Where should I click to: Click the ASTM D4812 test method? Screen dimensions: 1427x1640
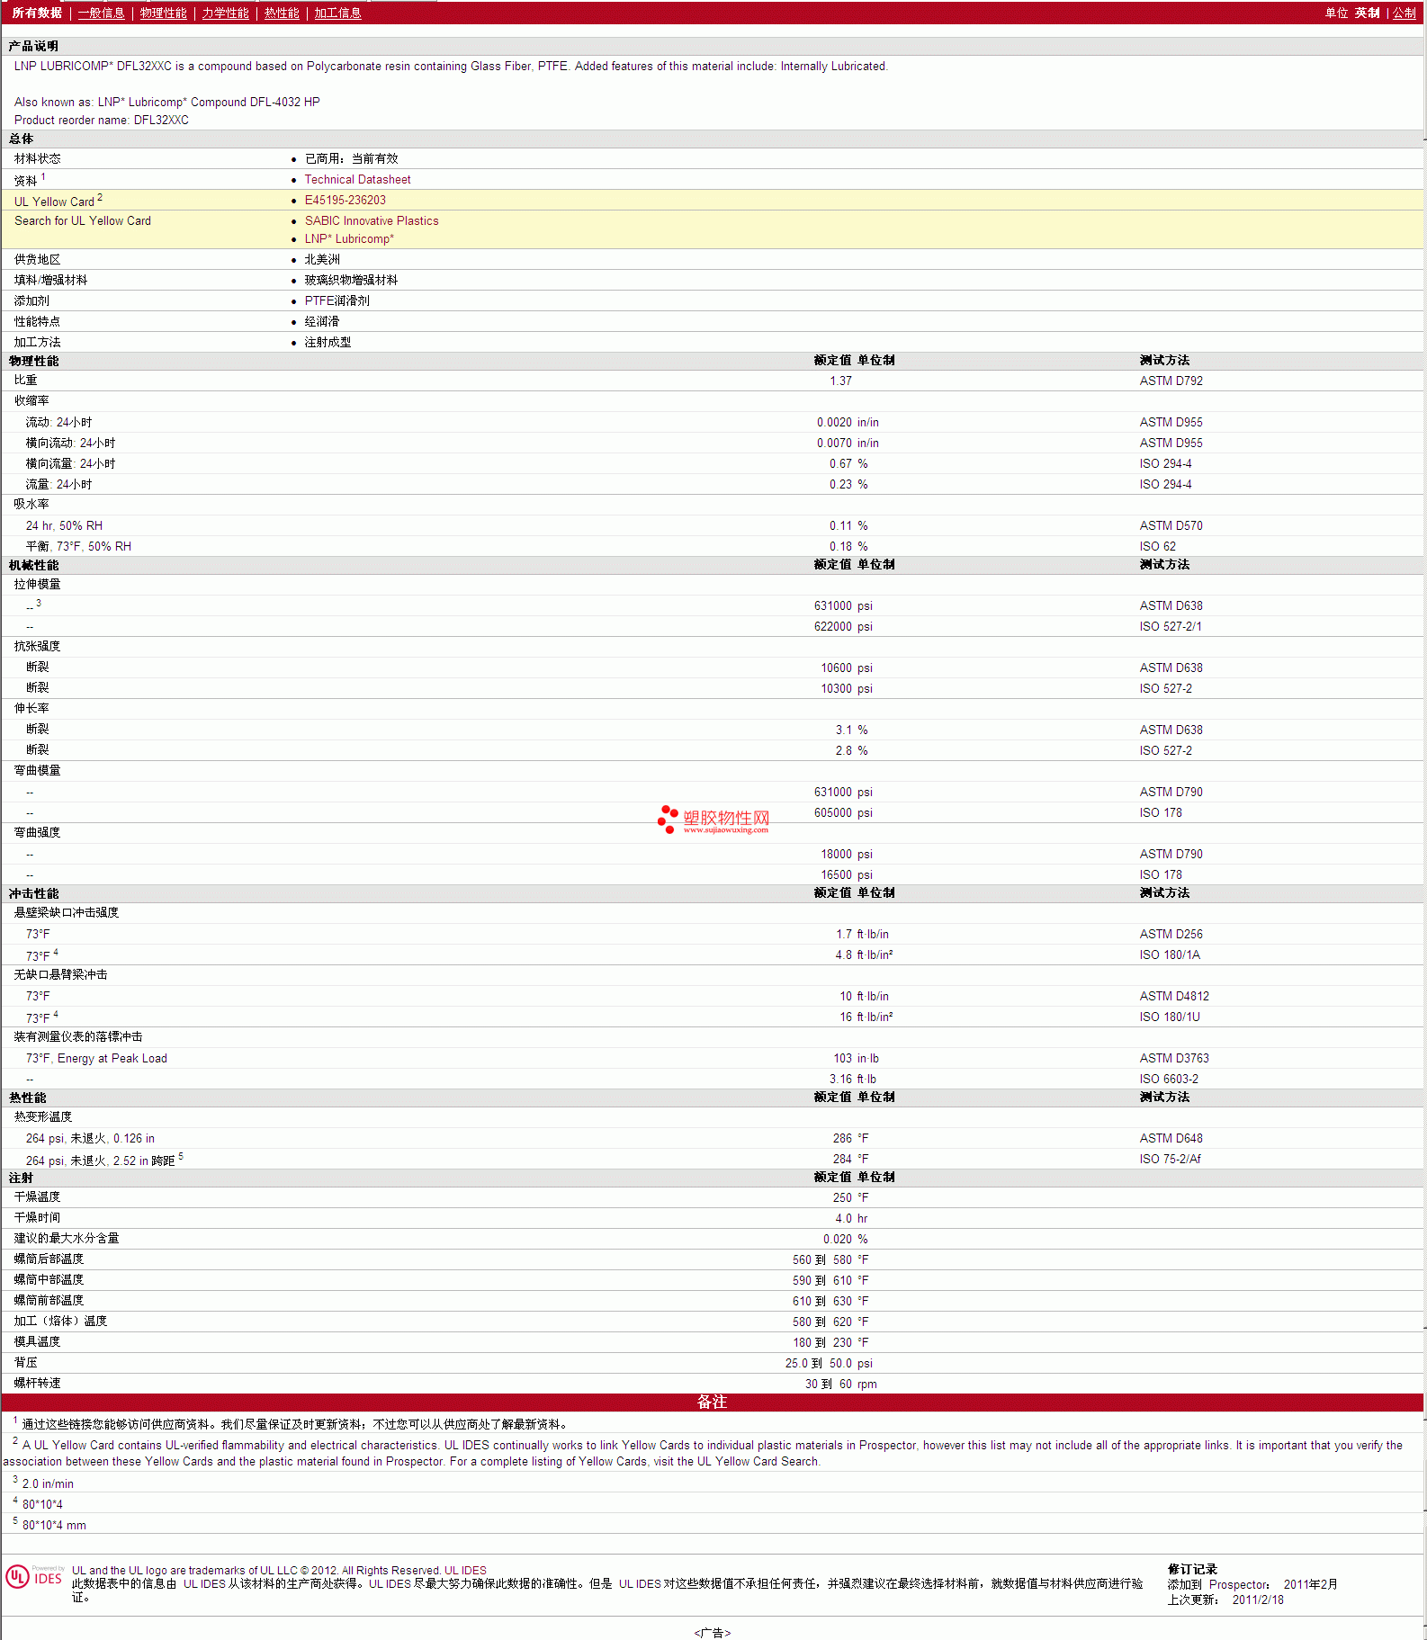[x=1174, y=997]
